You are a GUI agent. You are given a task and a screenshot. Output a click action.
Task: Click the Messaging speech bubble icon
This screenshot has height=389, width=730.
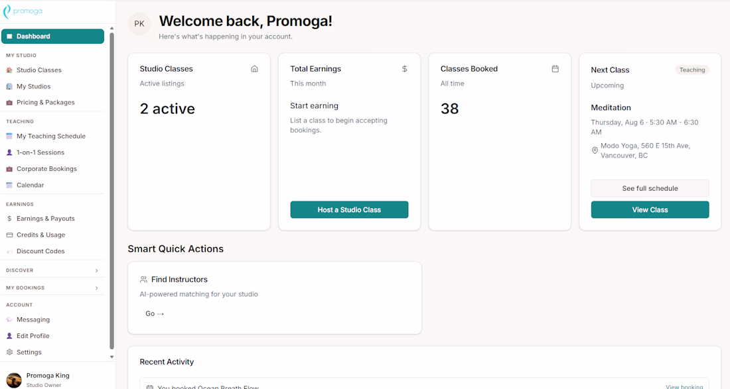click(9, 320)
